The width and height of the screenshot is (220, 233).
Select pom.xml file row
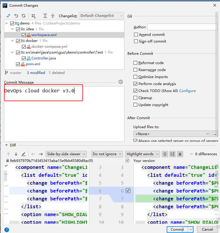tap(64, 64)
